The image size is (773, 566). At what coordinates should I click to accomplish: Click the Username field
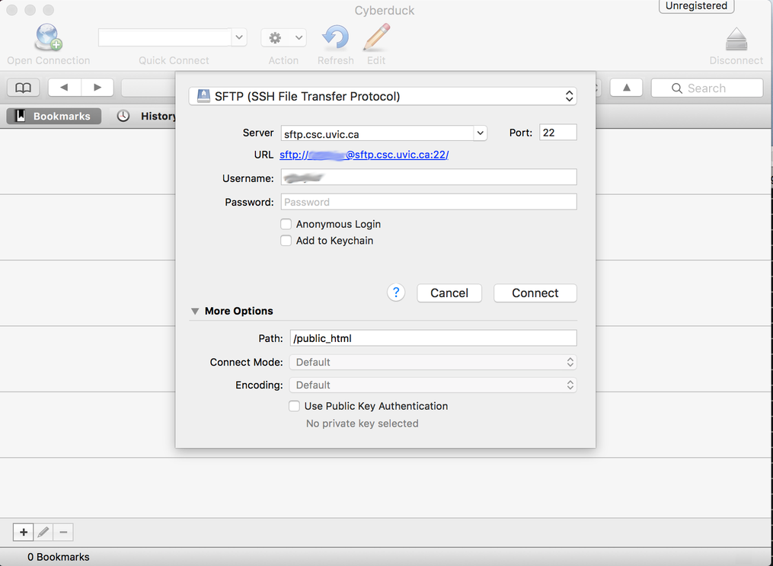[x=429, y=177]
